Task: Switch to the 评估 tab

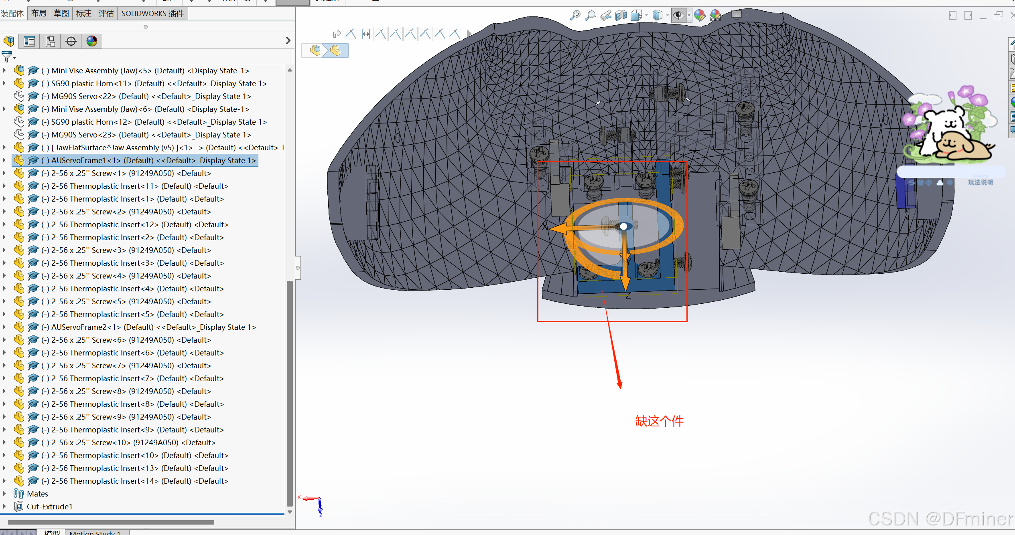Action: (x=106, y=13)
